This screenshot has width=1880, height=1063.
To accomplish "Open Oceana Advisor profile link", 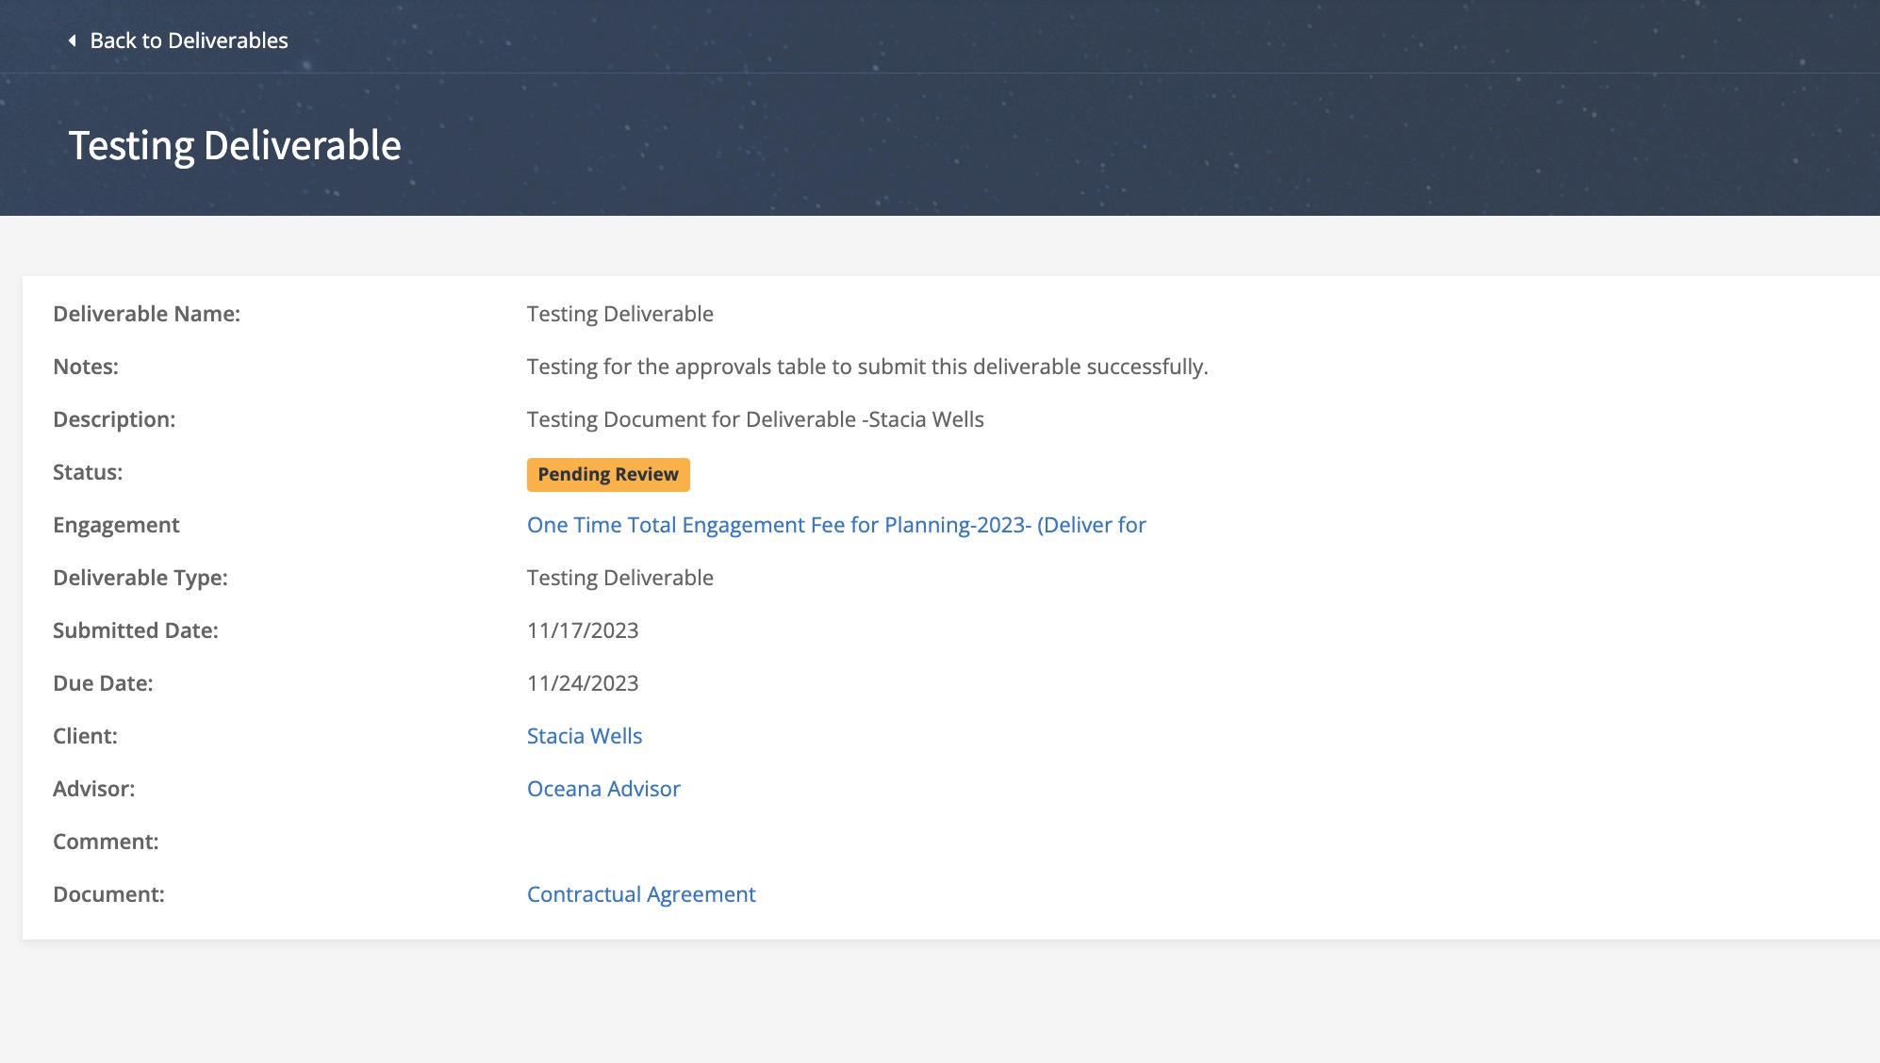I will (602, 789).
